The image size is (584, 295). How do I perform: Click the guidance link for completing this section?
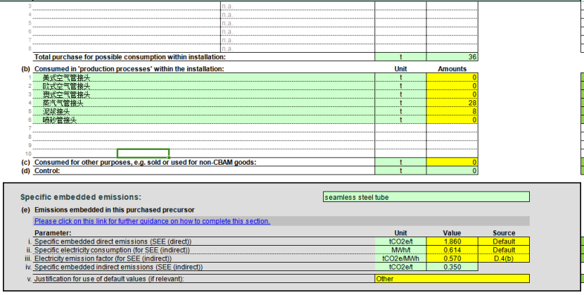pos(152,221)
